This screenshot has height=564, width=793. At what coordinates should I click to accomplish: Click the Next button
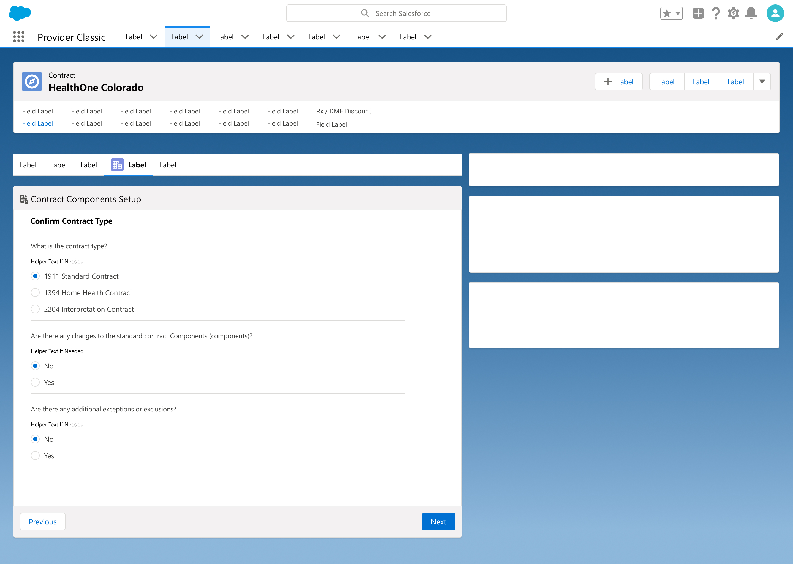click(438, 521)
